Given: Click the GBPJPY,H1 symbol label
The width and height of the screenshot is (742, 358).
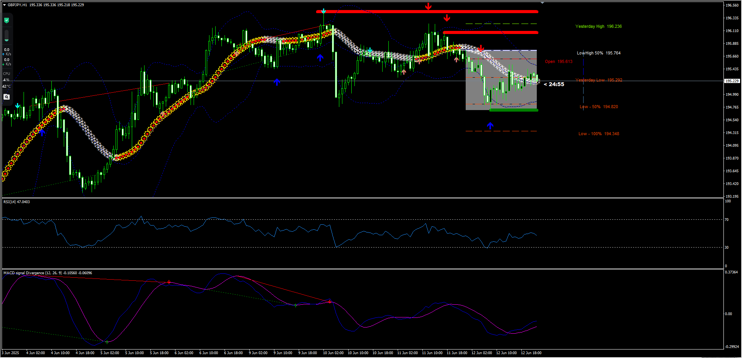Looking at the screenshot, I should click(17, 5).
